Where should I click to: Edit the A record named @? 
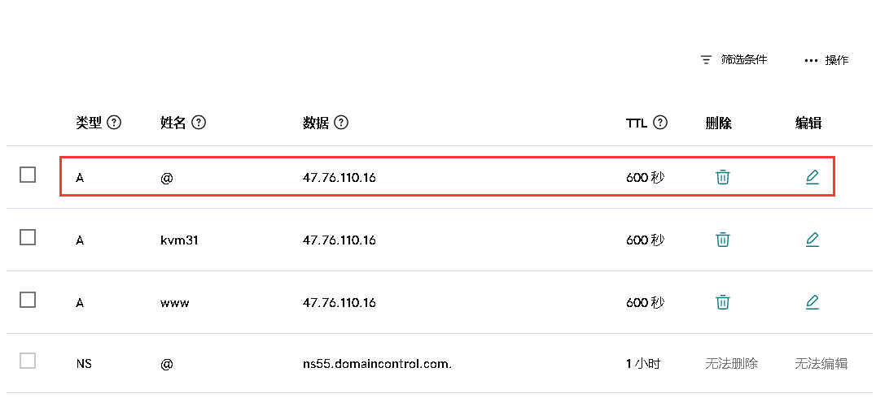click(x=812, y=177)
